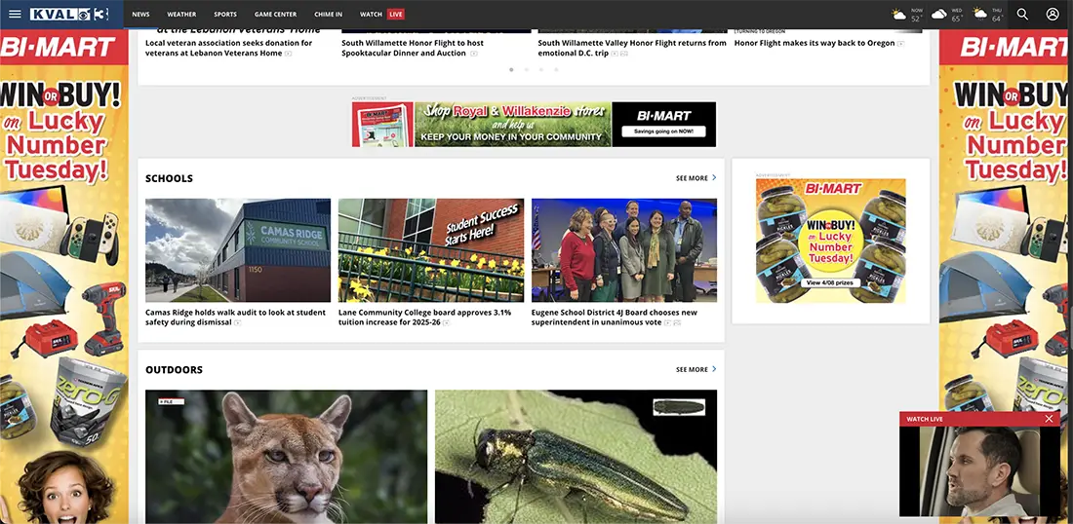Click the left Bi-Mart Win or Buy ad

point(64,276)
